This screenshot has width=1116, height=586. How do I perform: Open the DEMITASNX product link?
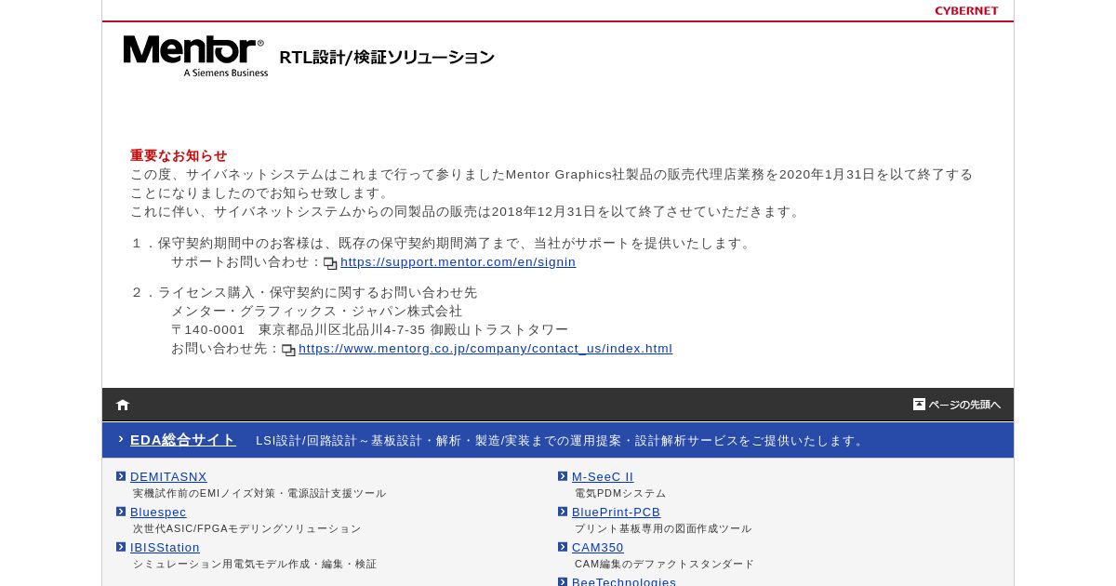point(168,477)
